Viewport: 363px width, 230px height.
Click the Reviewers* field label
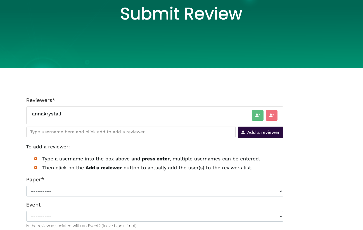pyautogui.click(x=41, y=100)
